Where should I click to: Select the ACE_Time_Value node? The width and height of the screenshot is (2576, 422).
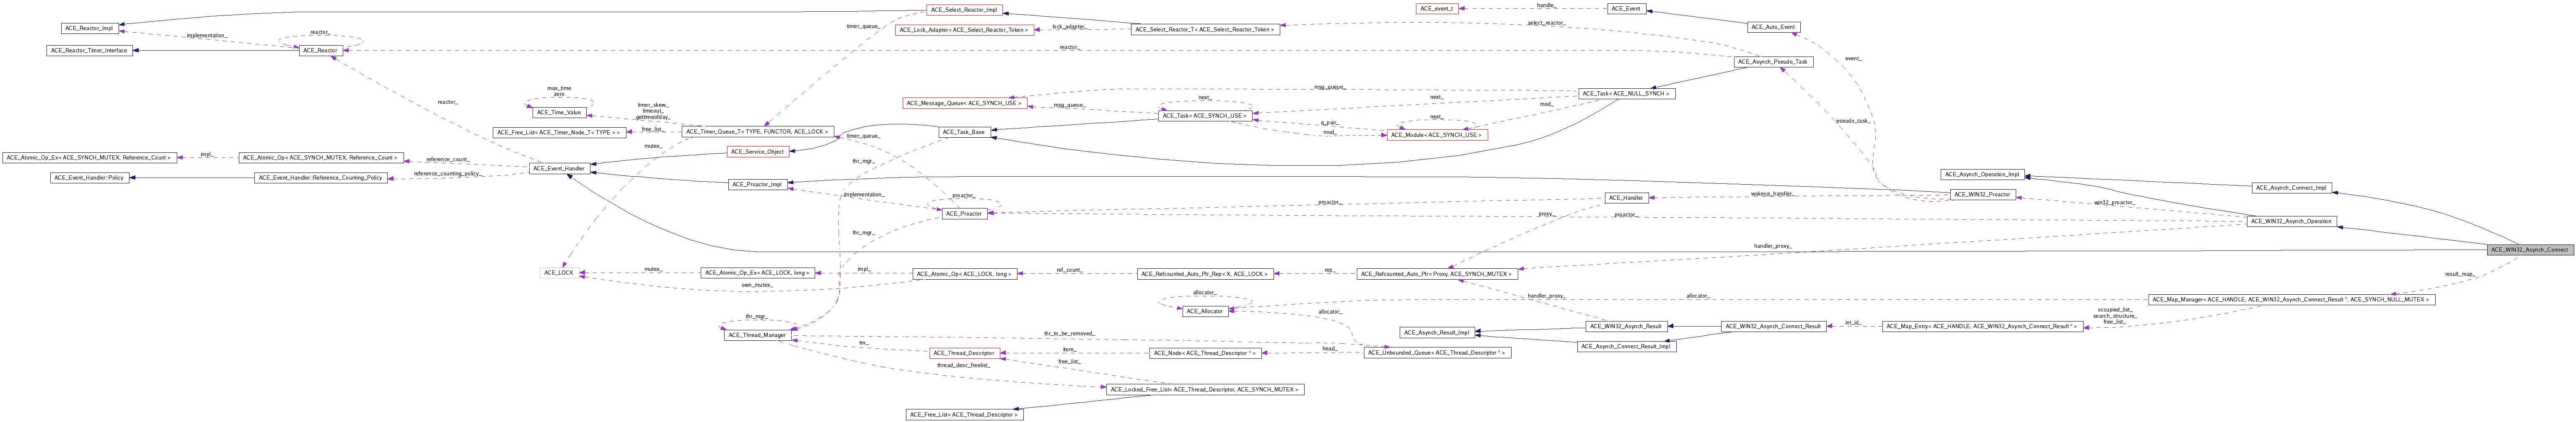[559, 112]
